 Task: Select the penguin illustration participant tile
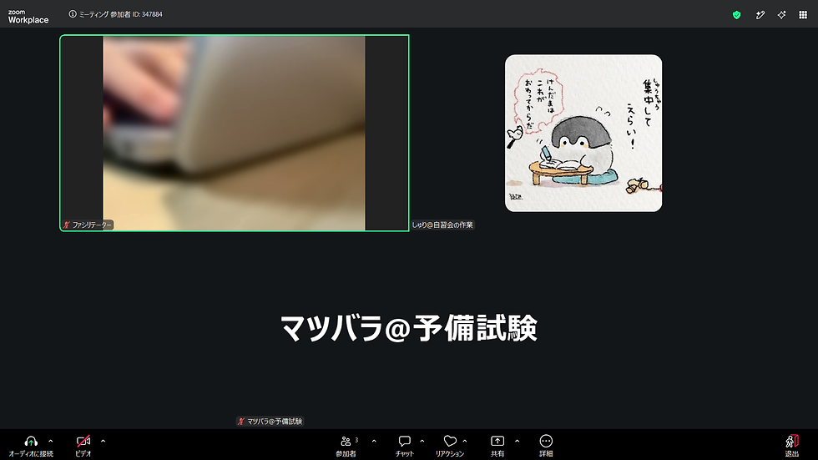coord(583,133)
